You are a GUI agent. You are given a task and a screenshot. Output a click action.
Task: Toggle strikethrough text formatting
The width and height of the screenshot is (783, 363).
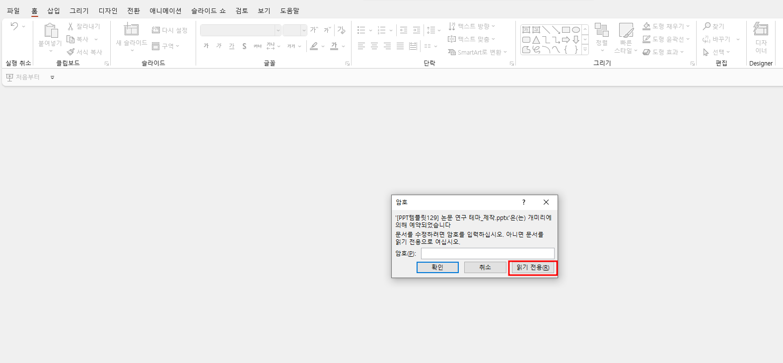click(x=257, y=46)
